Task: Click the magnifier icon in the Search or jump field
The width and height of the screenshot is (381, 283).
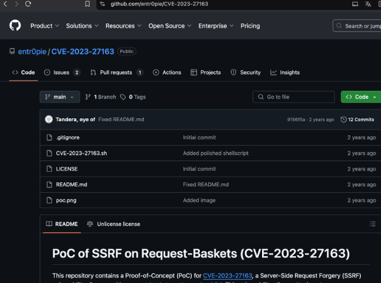Action: pos(339,26)
